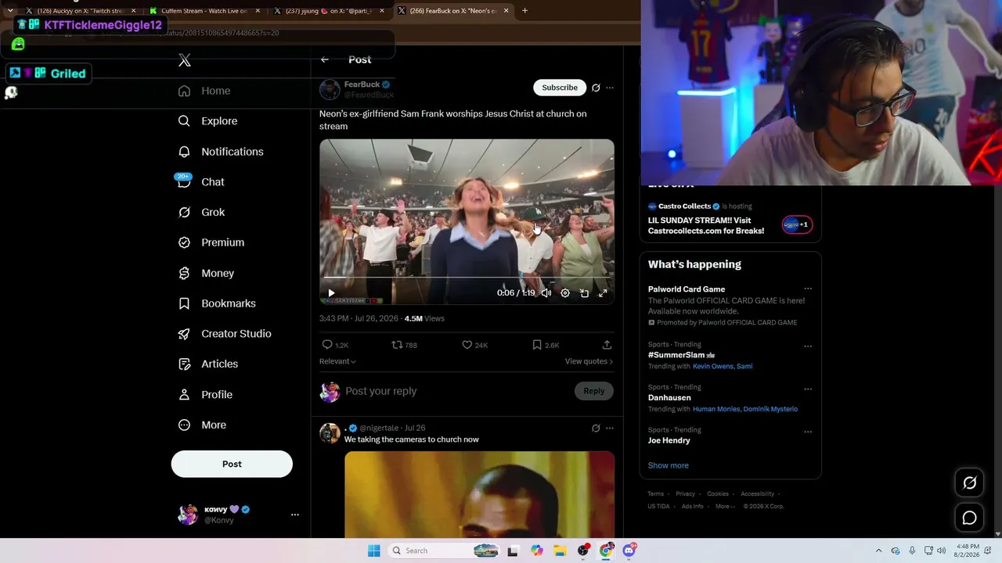Open Grok from the sidebar
Image resolution: width=1002 pixels, height=563 pixels.
[201, 212]
